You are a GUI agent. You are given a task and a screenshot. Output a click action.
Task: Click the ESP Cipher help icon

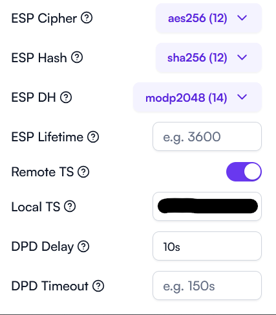tap(87, 17)
